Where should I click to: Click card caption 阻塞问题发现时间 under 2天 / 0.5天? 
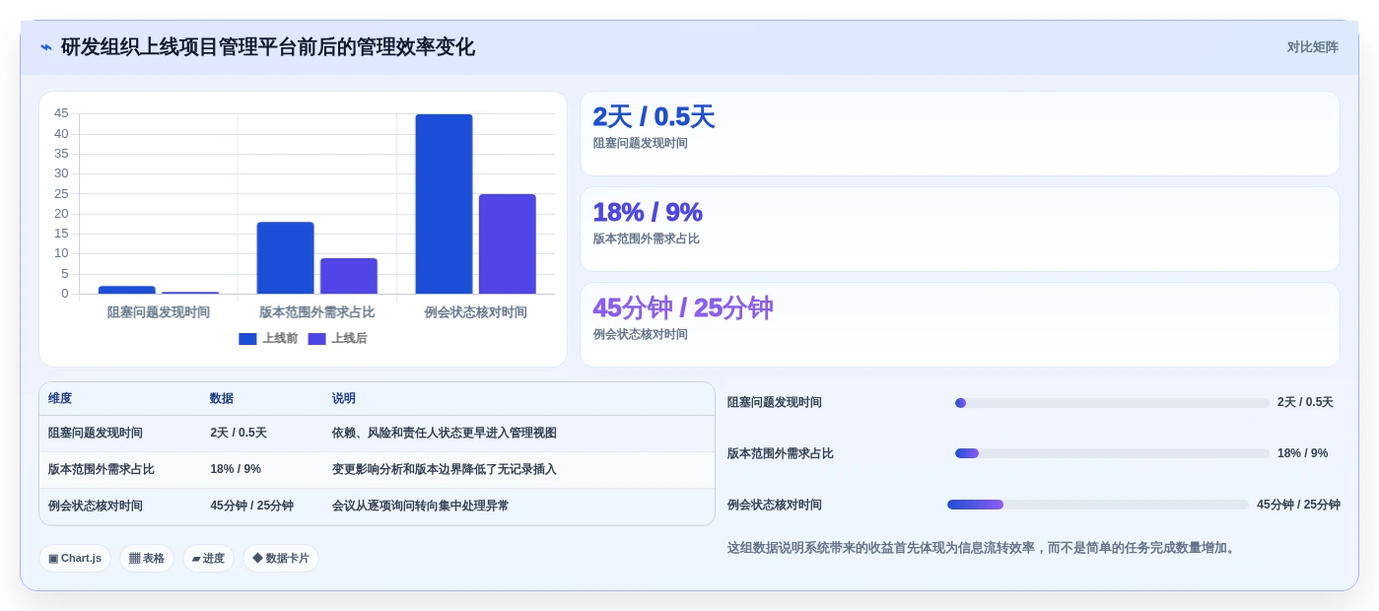point(641,144)
